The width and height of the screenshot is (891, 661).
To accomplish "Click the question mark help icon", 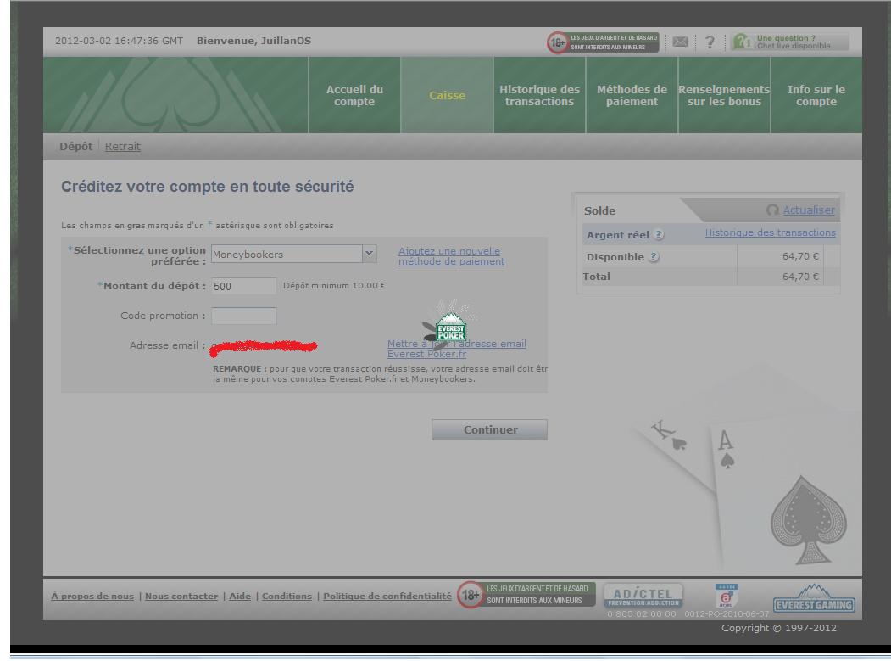I will tap(710, 42).
